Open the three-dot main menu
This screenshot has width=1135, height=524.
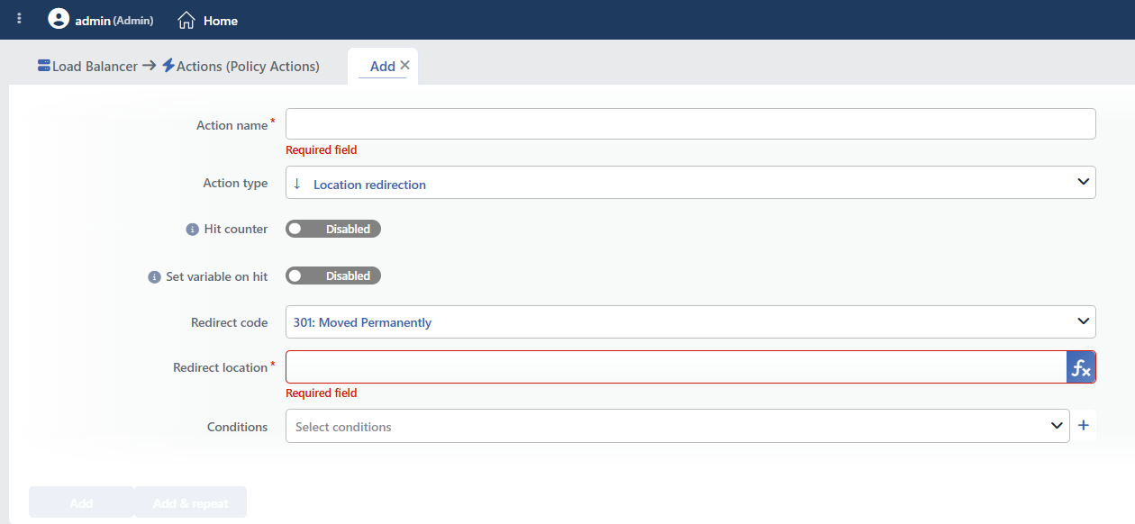pos(20,19)
